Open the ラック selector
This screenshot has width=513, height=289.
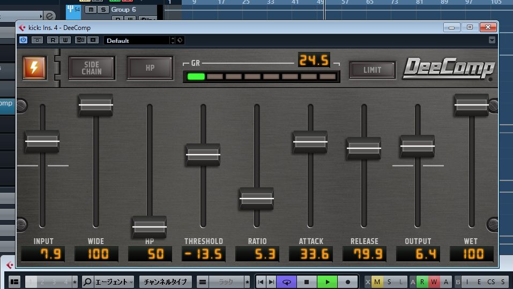(226, 282)
